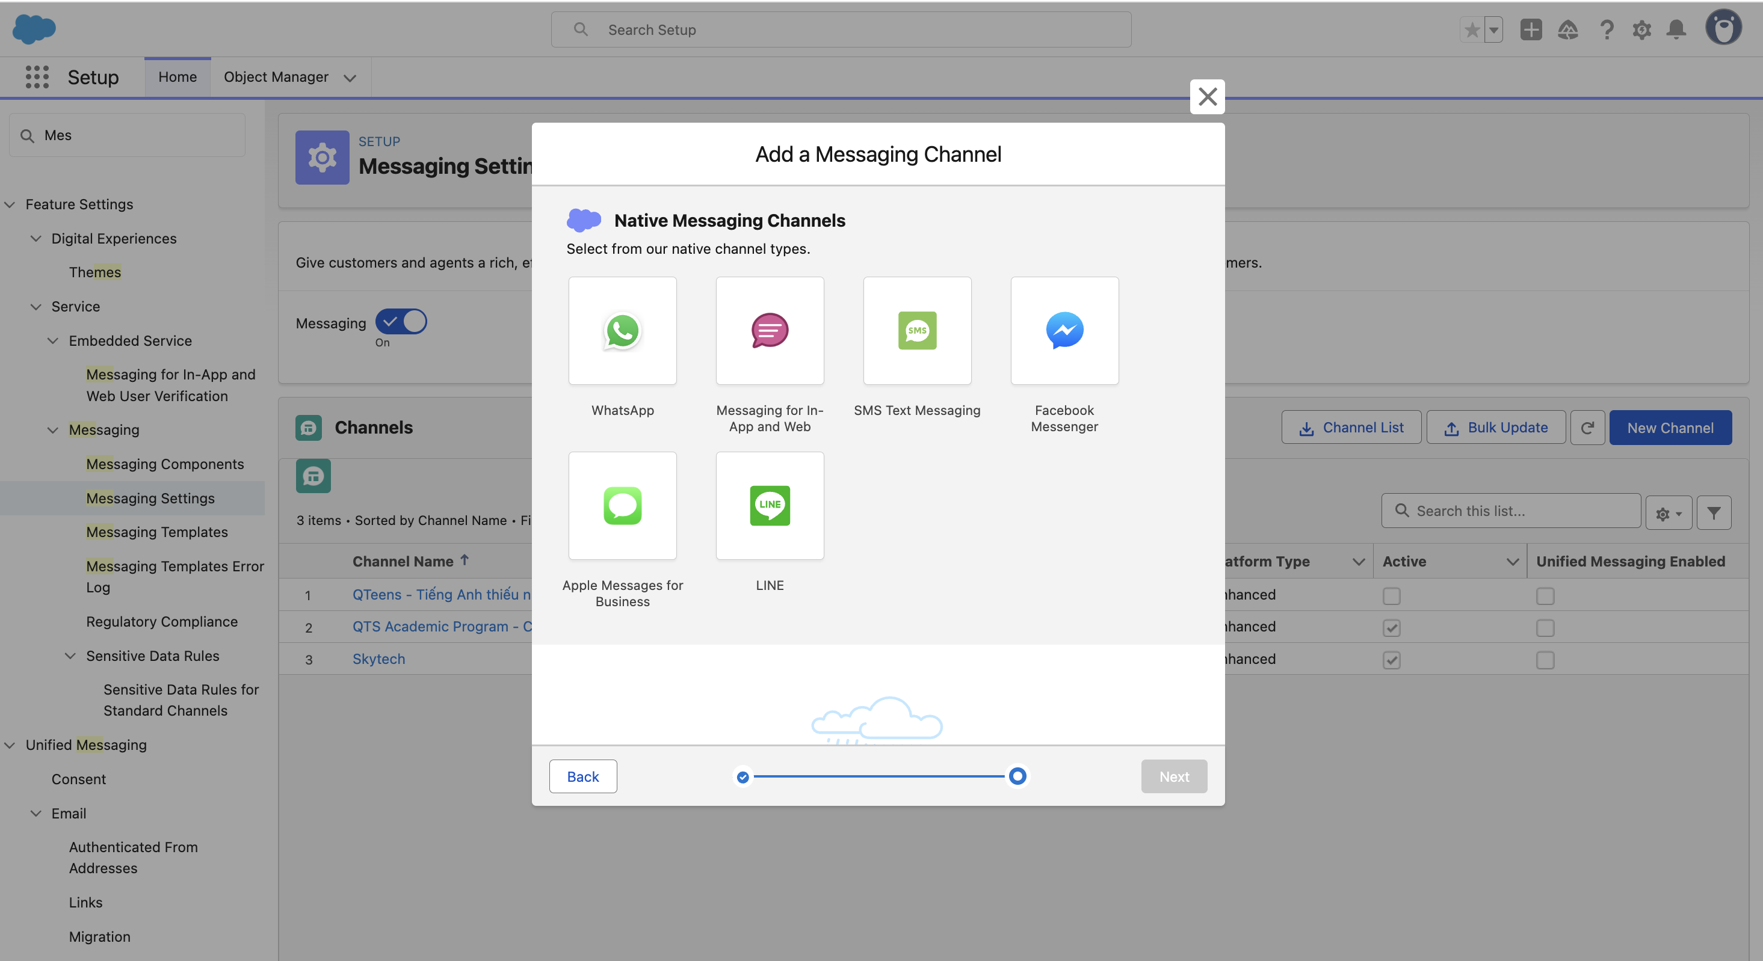Open Messaging Templates in sidebar
The width and height of the screenshot is (1763, 961).
[156, 532]
